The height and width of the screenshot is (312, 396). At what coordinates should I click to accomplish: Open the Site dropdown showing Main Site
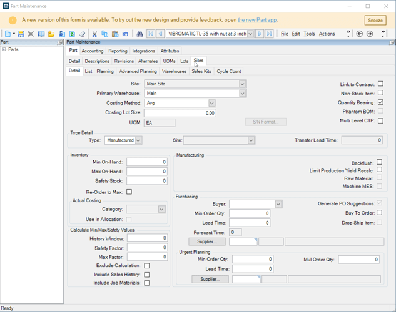pos(242,84)
